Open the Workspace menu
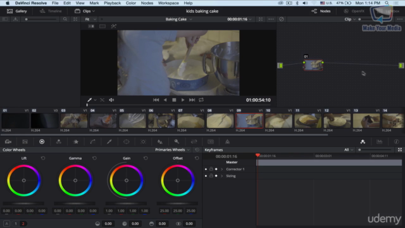The image size is (405, 228). coord(168,3)
